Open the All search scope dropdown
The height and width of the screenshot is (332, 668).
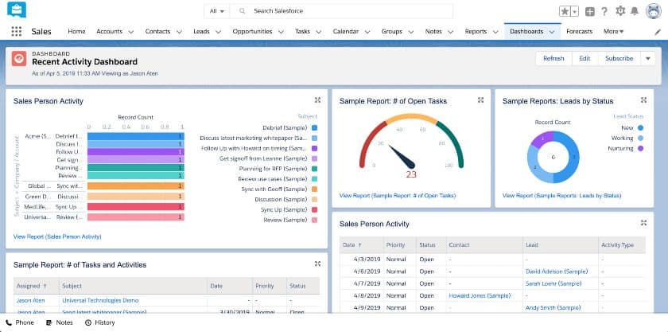[217, 11]
